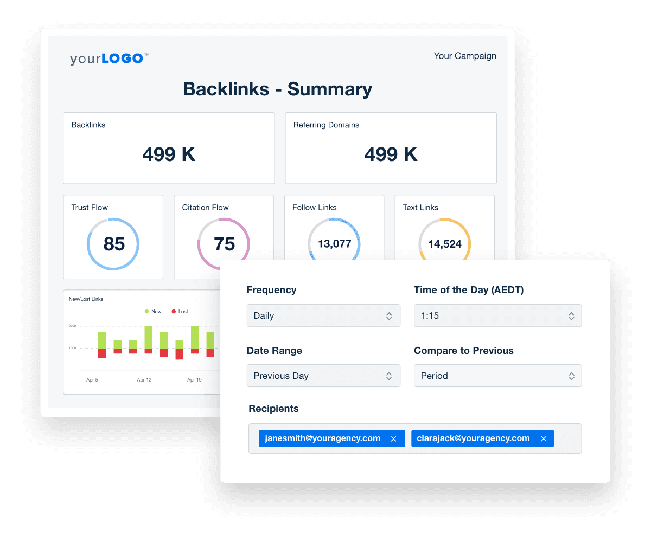Click the Citation Flow circular gauge
Viewport: 651px width, 542px height.
click(224, 243)
